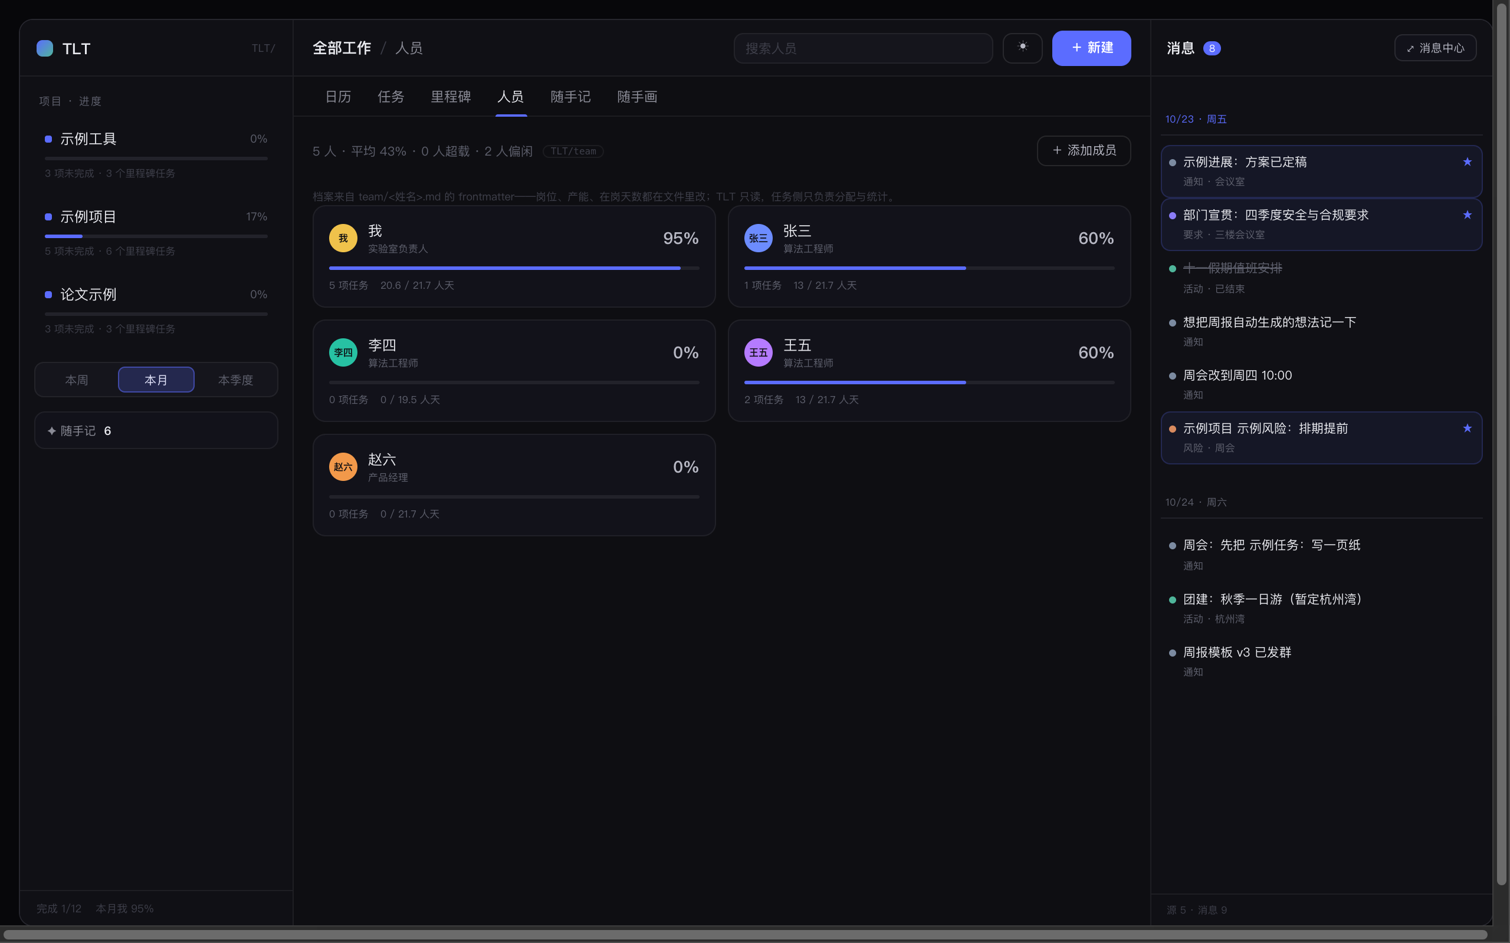Click the 赵六 avatar circle
The image size is (1510, 943).
343,467
